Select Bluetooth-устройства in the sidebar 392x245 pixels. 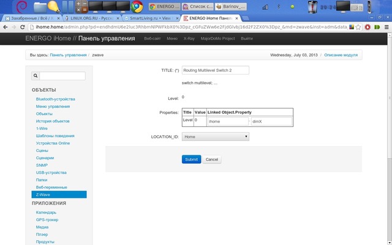click(x=55, y=99)
